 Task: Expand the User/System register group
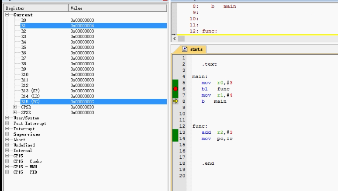[x=7, y=118]
